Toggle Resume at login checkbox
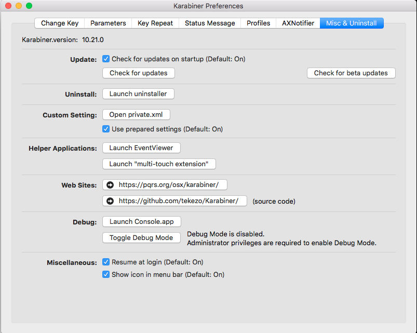The width and height of the screenshot is (417, 333). [106, 262]
